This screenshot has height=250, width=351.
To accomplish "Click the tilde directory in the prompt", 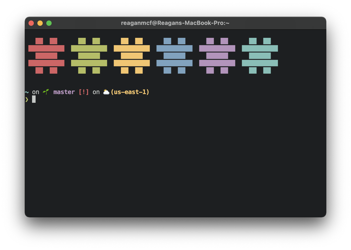I will [27, 92].
